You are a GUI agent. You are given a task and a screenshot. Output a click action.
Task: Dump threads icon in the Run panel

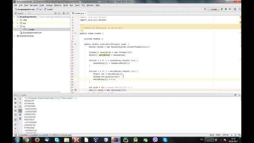point(15,111)
